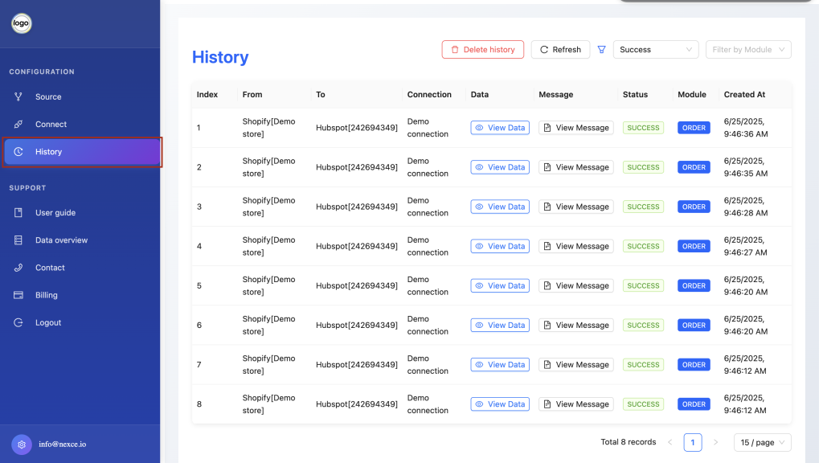Click the Contact phone icon in the sidebar
Image resolution: width=823 pixels, height=463 pixels.
click(18, 268)
